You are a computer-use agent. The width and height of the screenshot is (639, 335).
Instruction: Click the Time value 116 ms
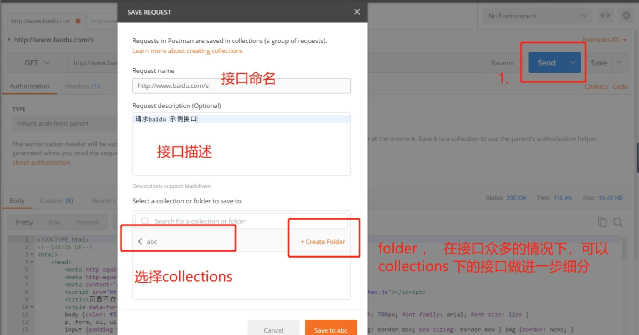tap(563, 198)
